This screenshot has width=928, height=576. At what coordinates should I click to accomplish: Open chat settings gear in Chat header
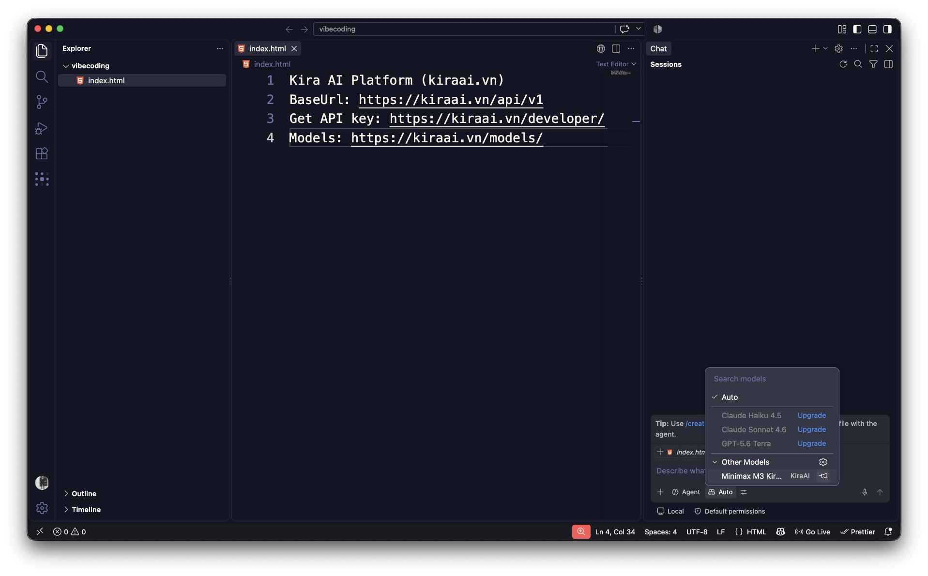click(839, 48)
